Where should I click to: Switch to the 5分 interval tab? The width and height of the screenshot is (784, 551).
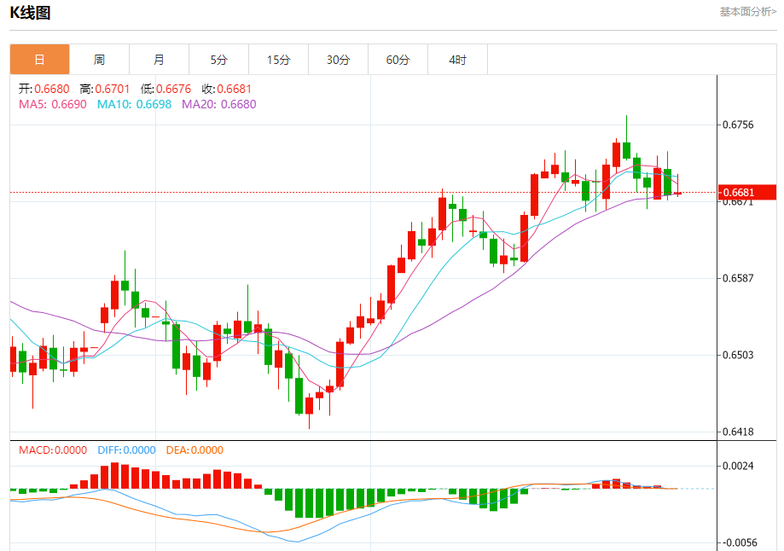219,60
